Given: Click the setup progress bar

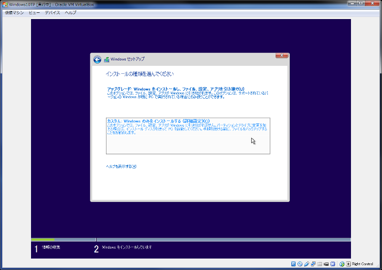Looking at the screenshot, I should tap(191, 240).
